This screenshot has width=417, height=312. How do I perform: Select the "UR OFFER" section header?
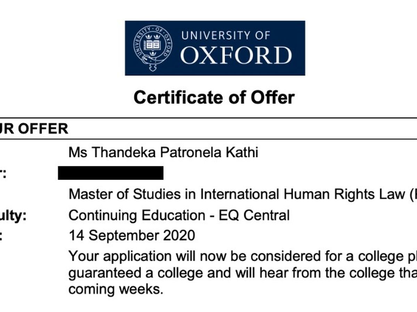(x=34, y=129)
